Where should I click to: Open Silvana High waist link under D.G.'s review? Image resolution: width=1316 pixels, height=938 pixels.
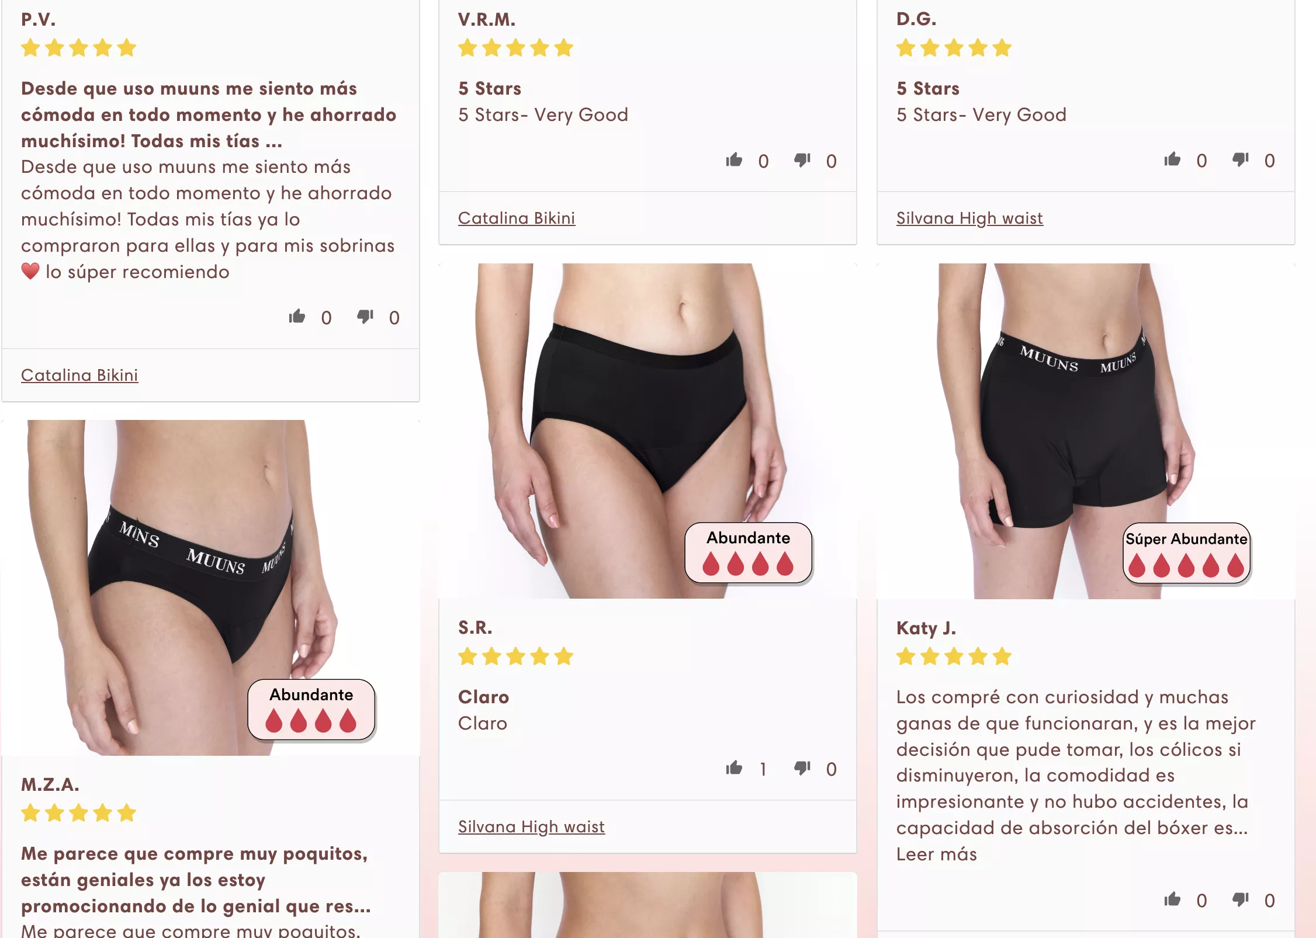pyautogui.click(x=969, y=218)
